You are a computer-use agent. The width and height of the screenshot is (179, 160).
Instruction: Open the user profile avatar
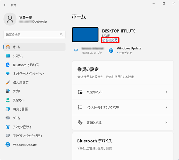[10, 19]
